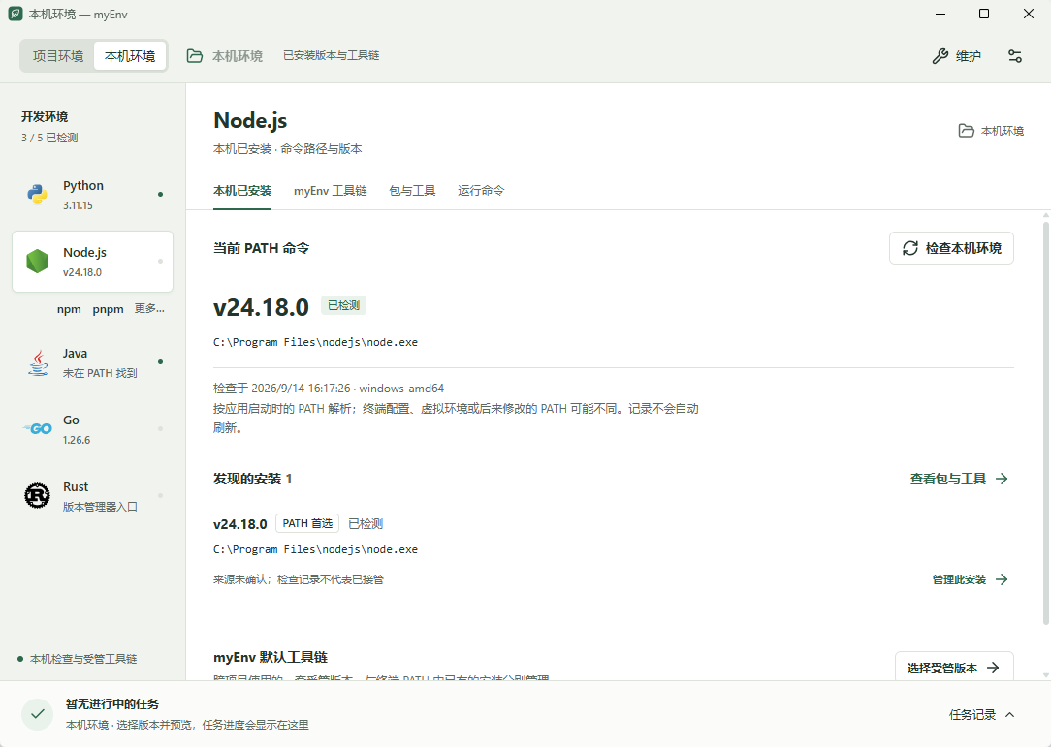Click the Python logo icon
The image size is (1051, 747).
pyautogui.click(x=38, y=195)
